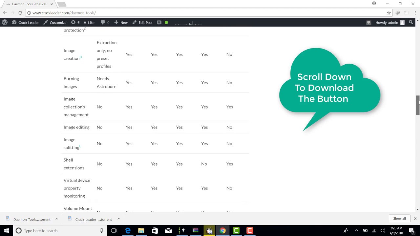420x236 pixels.
Task: Open the Chrome profile avatar icon
Action: (x=374, y=4)
